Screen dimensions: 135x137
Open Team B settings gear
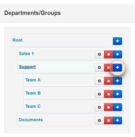[99, 94]
